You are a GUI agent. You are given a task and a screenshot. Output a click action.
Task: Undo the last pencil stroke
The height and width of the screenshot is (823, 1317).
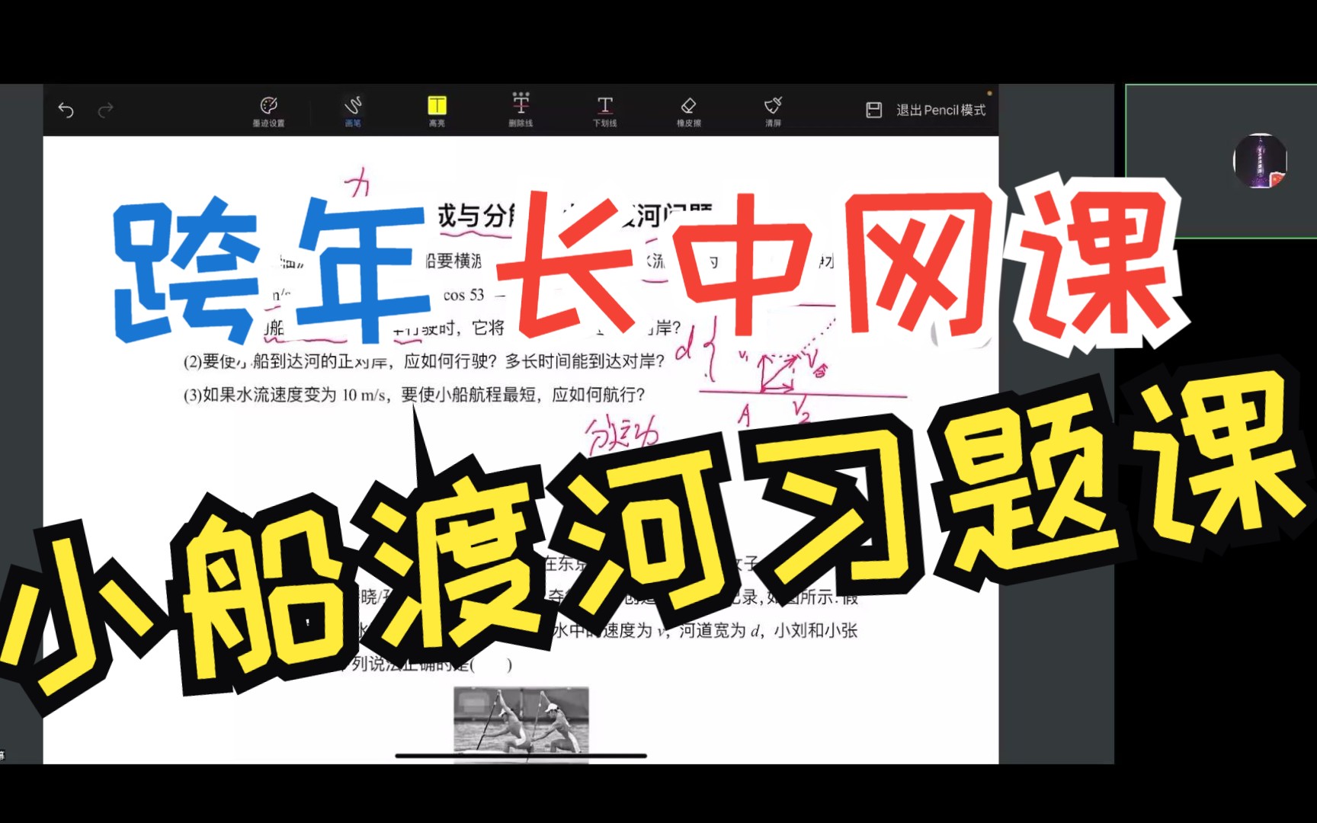[x=66, y=110]
